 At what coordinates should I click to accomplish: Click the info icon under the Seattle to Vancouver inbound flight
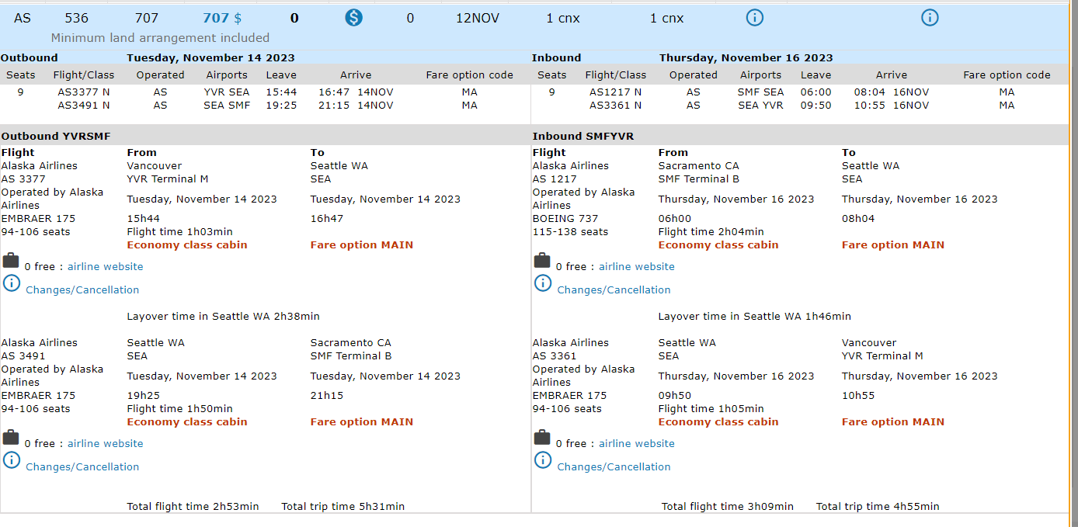pyautogui.click(x=542, y=460)
